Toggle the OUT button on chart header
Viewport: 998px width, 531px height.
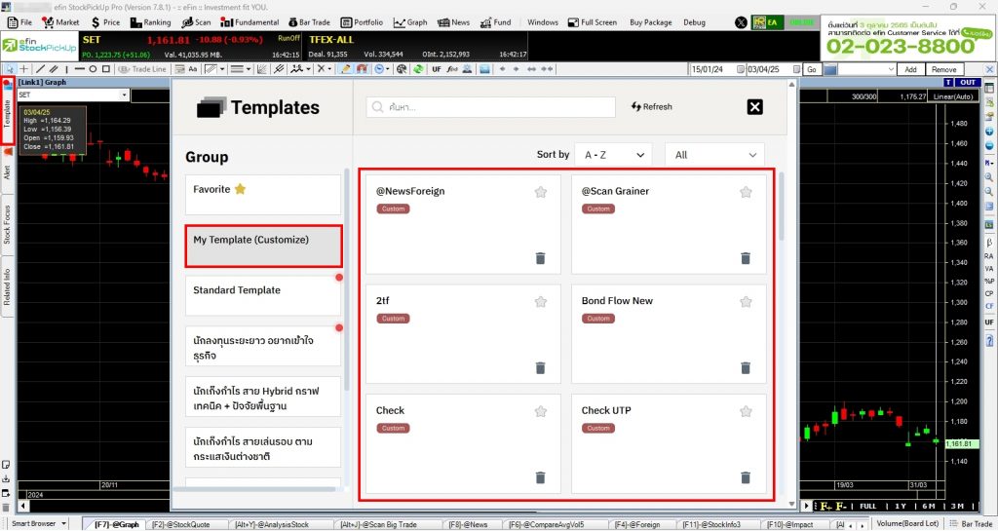pyautogui.click(x=968, y=83)
